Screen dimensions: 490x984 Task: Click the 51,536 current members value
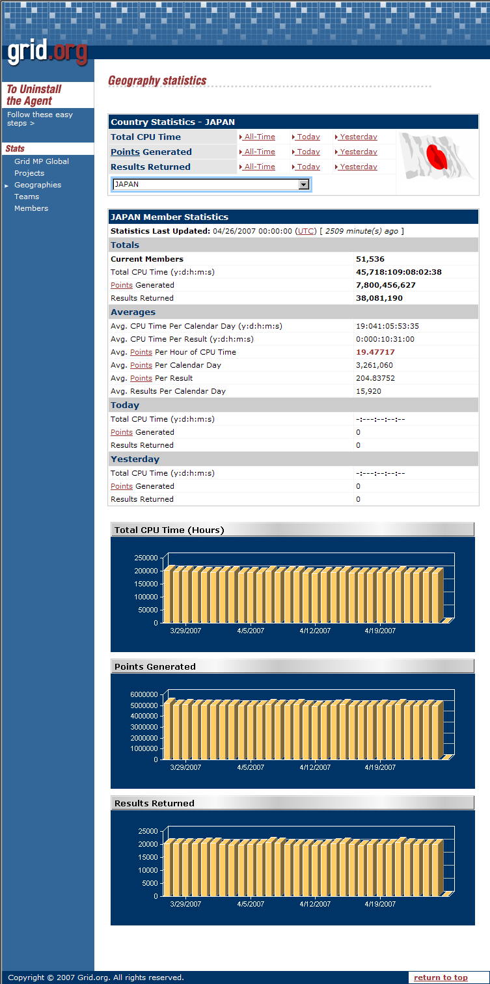tap(370, 259)
